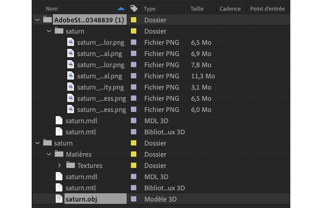This screenshot has height=208, width=322.
Task: Click the document icon beside saturn.mtl
Action: click(x=59, y=132)
